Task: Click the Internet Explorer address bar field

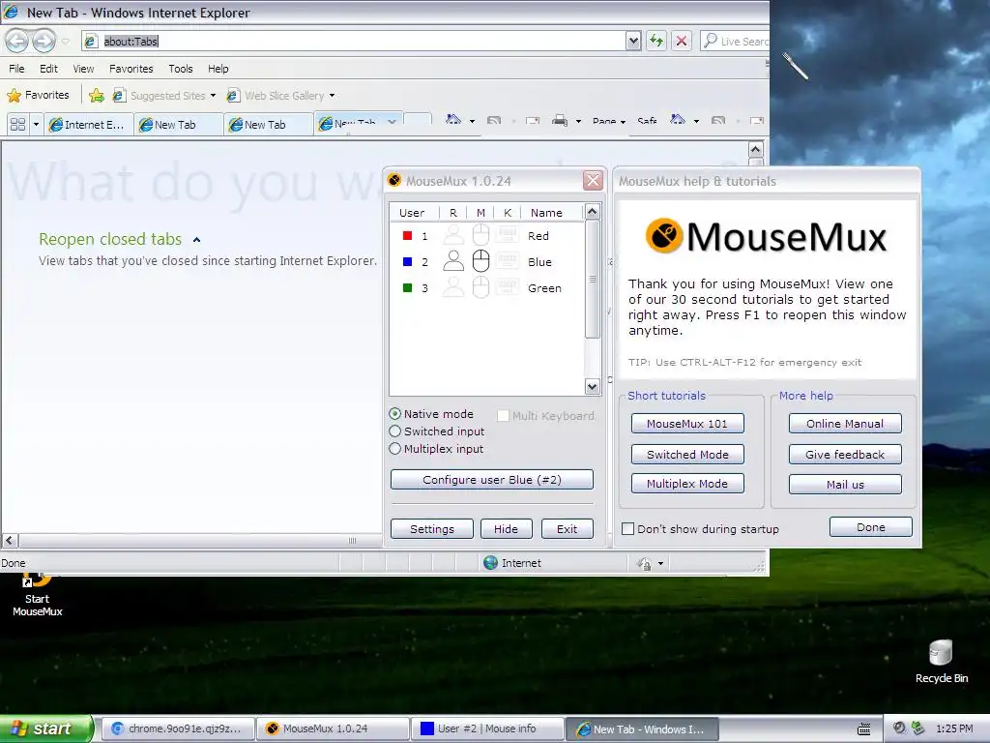Action: (x=354, y=41)
